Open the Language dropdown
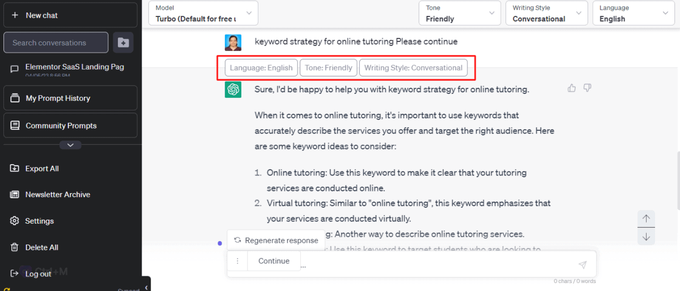Image resolution: width=680 pixels, height=291 pixels. pos(633,13)
